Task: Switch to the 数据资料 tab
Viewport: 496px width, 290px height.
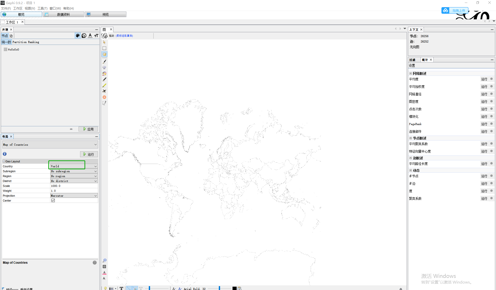Action: click(63, 14)
